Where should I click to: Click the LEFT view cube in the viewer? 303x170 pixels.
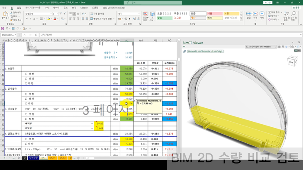[292, 61]
